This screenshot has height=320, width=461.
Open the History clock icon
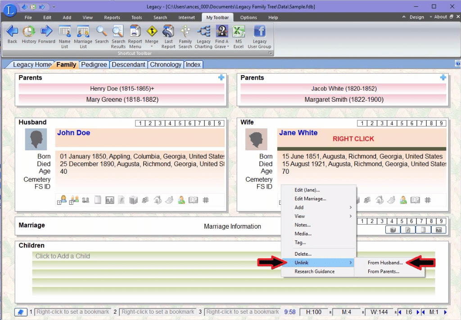(29, 31)
